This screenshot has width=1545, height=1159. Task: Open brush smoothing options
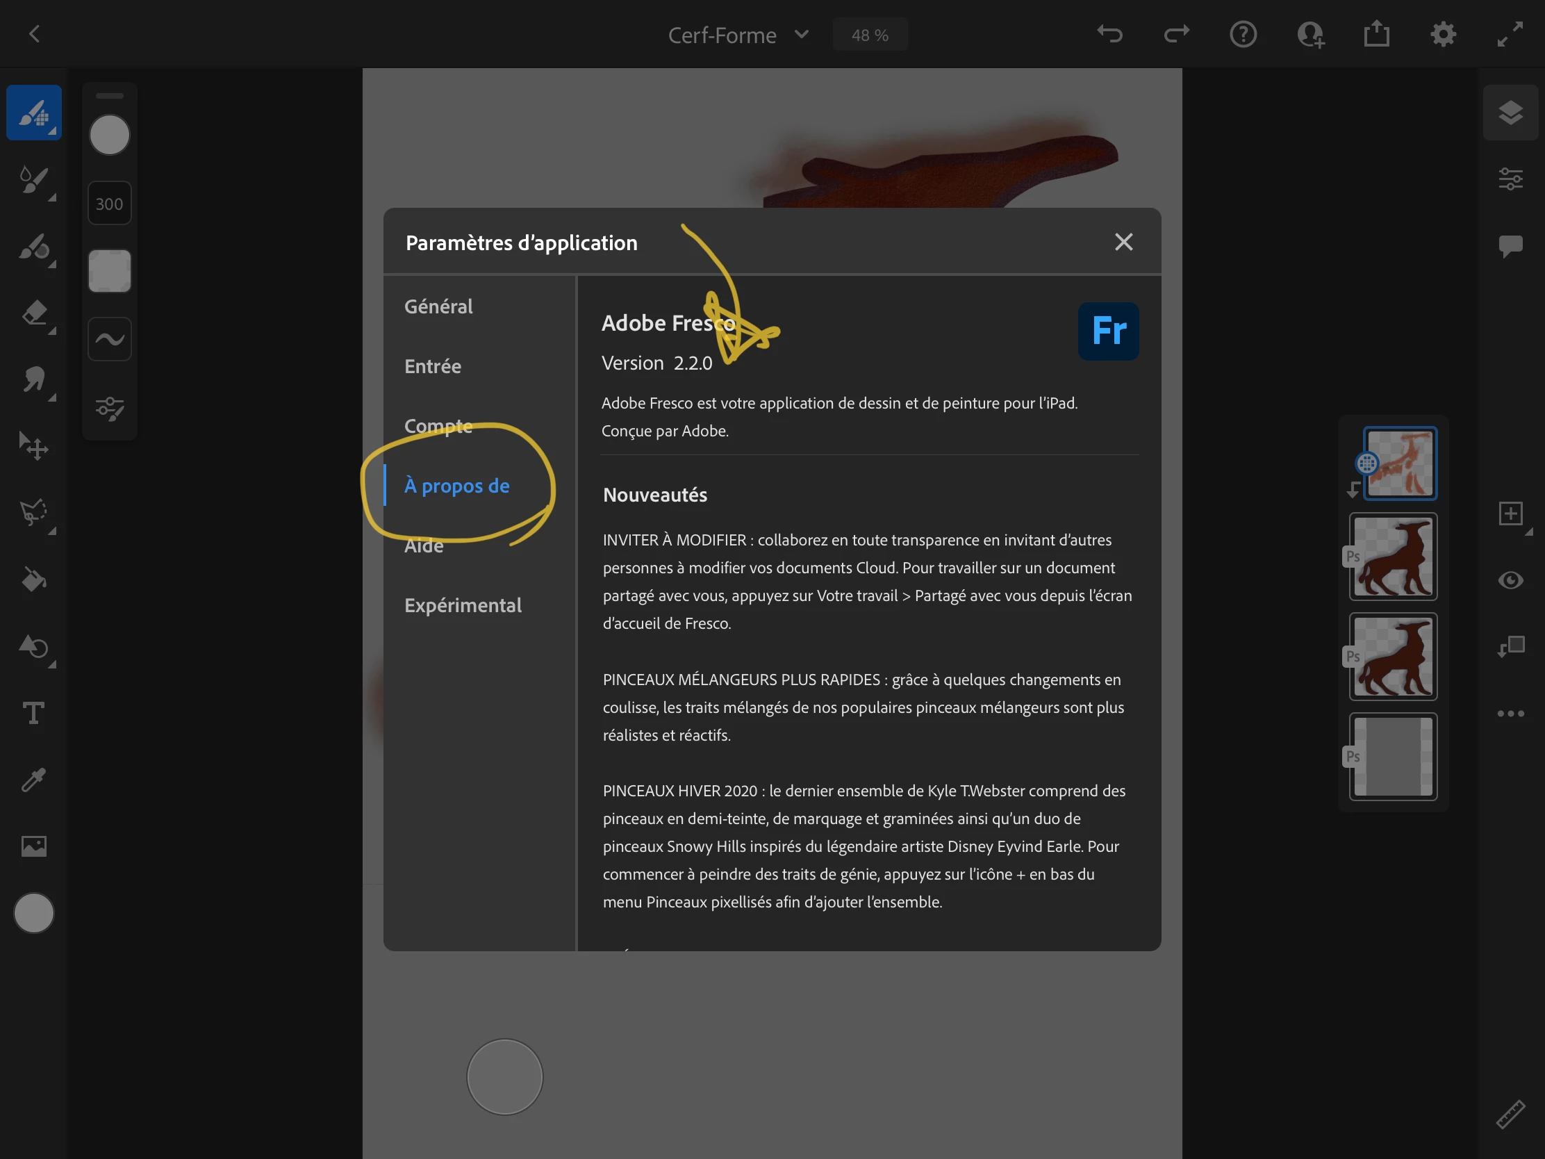click(x=110, y=340)
